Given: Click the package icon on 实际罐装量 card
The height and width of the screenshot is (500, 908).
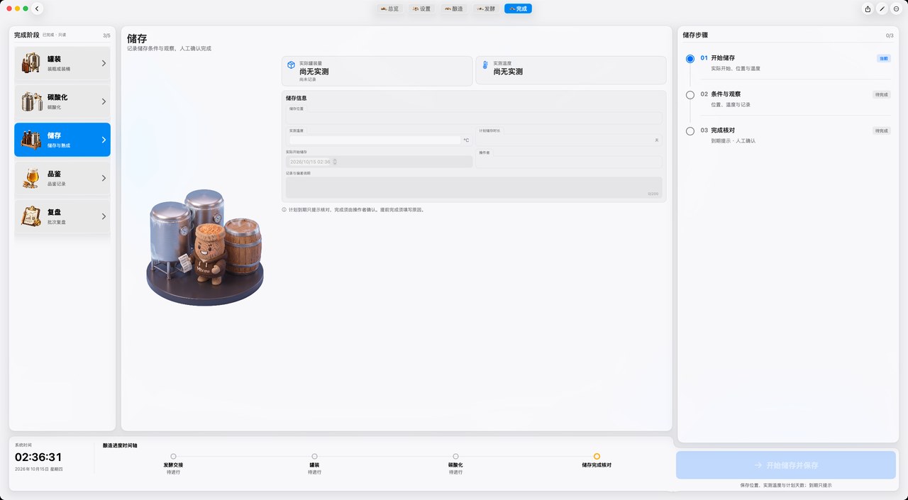Looking at the screenshot, I should pos(291,65).
